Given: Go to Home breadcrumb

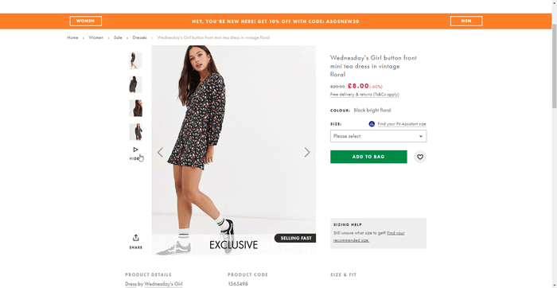Looking at the screenshot, I should tap(72, 37).
